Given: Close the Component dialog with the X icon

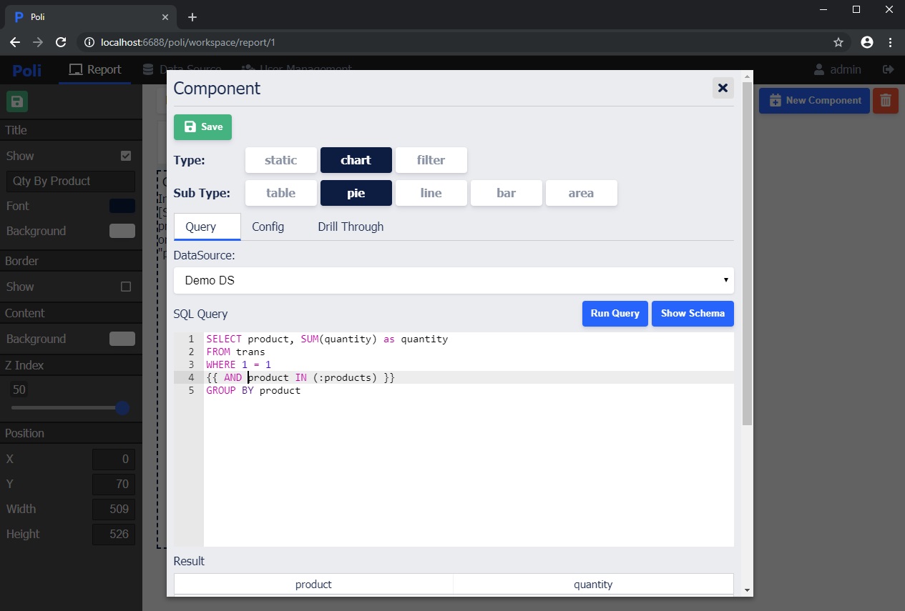Looking at the screenshot, I should 723,88.
